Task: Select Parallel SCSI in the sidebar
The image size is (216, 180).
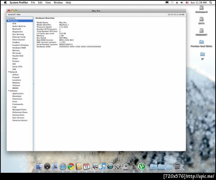Action: coord(18,56)
